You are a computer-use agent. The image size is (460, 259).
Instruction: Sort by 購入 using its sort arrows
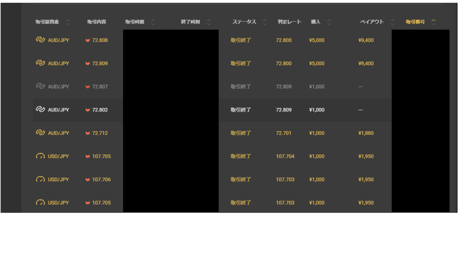tap(329, 22)
